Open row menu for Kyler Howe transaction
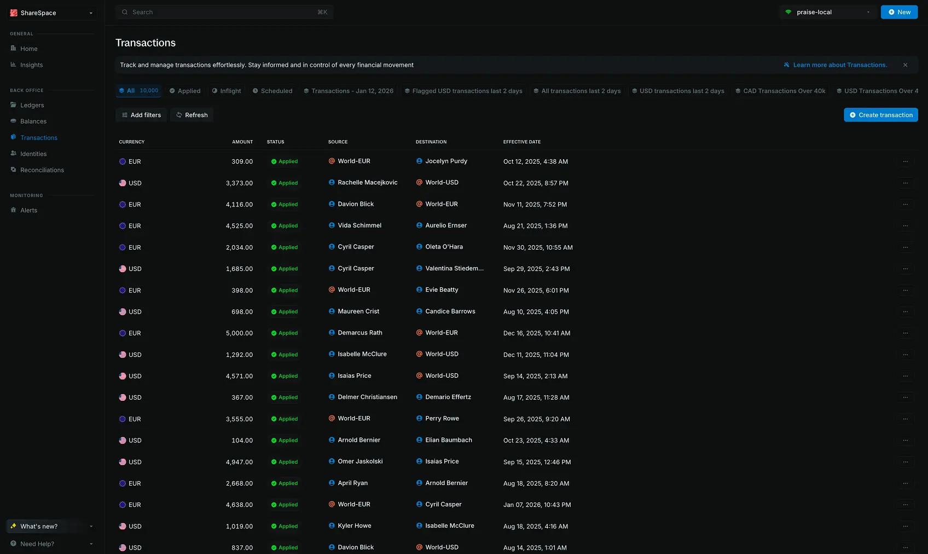Screen dimensions: 928x554 [905, 526]
